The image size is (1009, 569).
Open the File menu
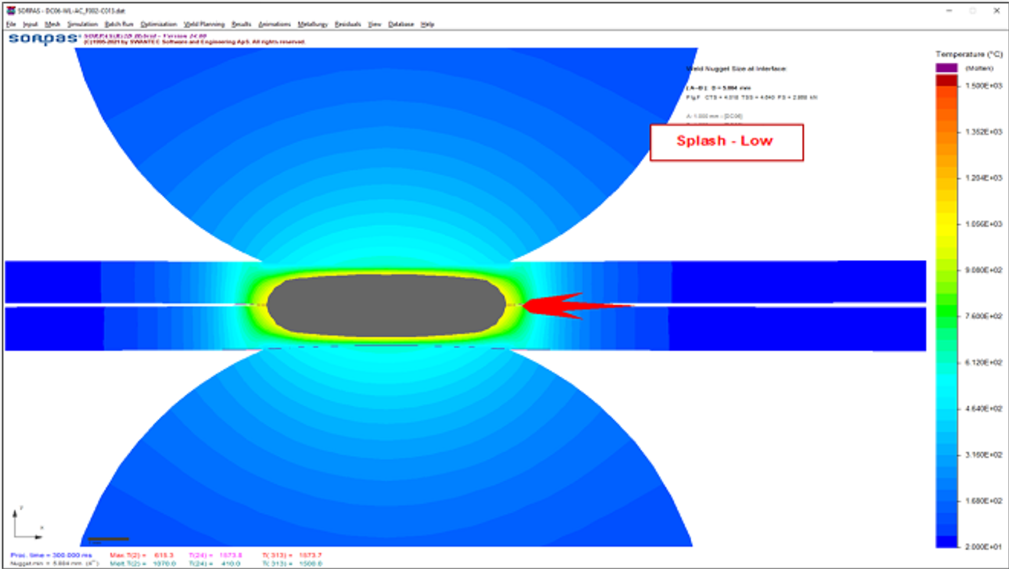pos(11,24)
